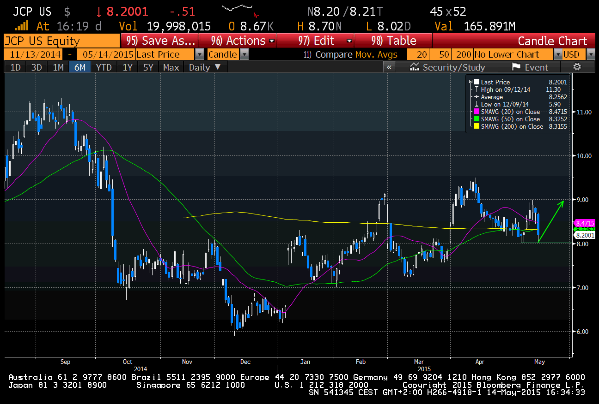Click the Candle Chart title label
Viewport: 599px width, 404px height.
click(552, 41)
